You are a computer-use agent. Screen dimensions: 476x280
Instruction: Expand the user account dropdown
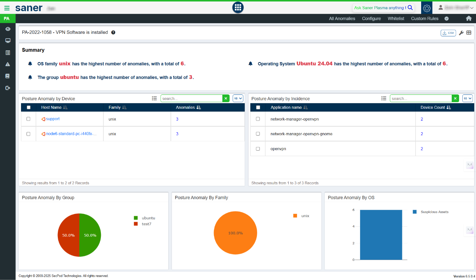tap(456, 8)
